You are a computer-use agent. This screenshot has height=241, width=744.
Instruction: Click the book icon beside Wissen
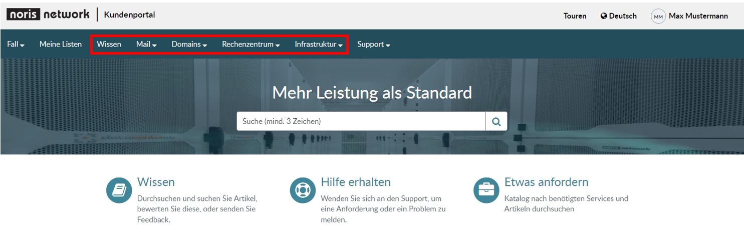(119, 190)
